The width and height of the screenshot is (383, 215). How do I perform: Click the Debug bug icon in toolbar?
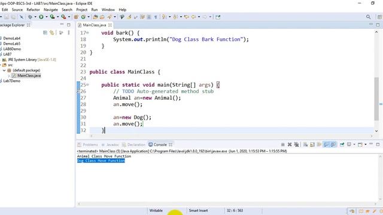(30, 17)
